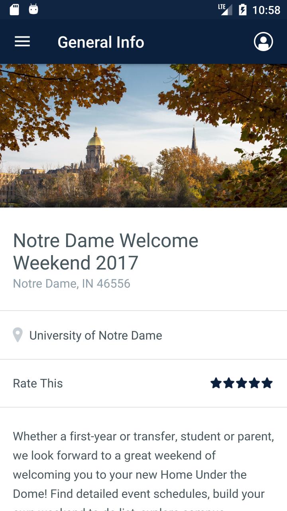Rate four stars
Image resolution: width=287 pixels, height=511 pixels.
pos(254,383)
